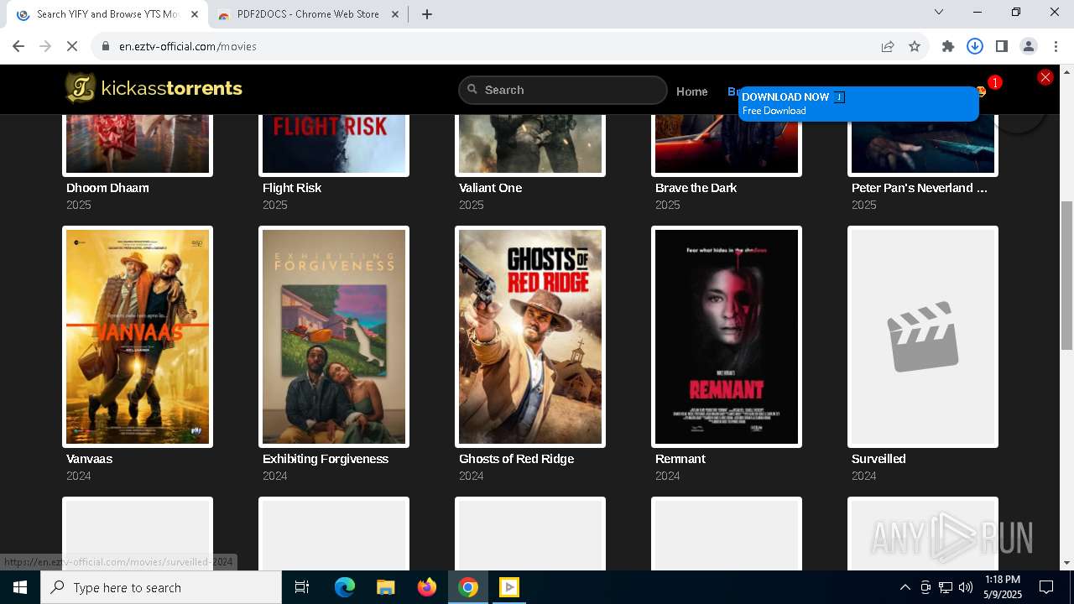The height and width of the screenshot is (604, 1074).
Task: Open the Remnant movie poster
Action: tap(727, 336)
